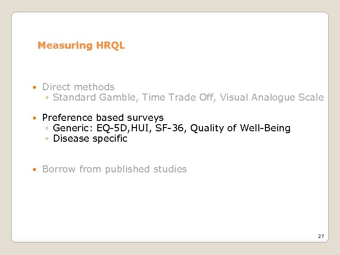Click the slide title Measuring HRQL
Screen dimensions: 340x255
(x=81, y=46)
